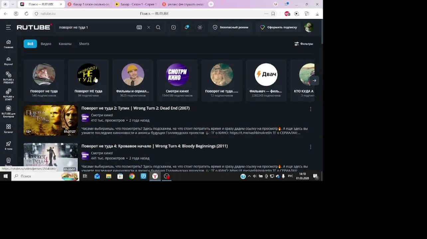Image resolution: width=427 pixels, height=239 pixels.
Task: Open the RUTUBE hamburger menu
Action: pos(8,28)
